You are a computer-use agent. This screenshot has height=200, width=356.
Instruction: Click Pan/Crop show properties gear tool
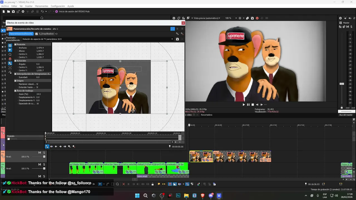tap(10, 46)
